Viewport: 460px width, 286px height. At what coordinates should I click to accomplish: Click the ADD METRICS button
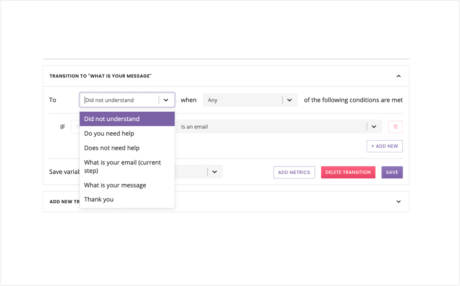point(294,172)
